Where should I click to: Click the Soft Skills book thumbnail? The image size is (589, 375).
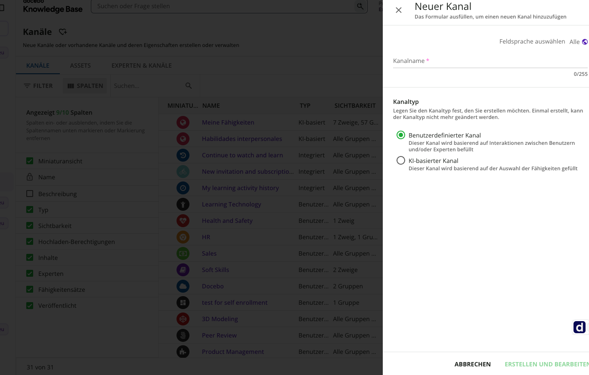(x=183, y=270)
